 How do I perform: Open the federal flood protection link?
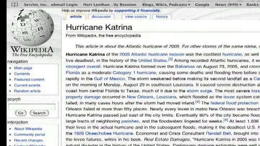pyautogui.click(x=234, y=103)
